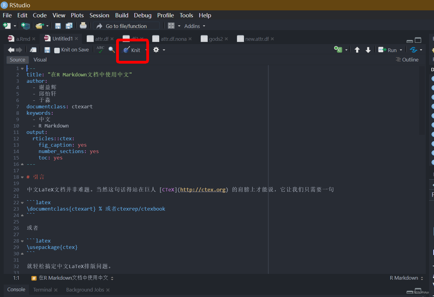Open the File menu
434x297 pixels.
point(7,15)
